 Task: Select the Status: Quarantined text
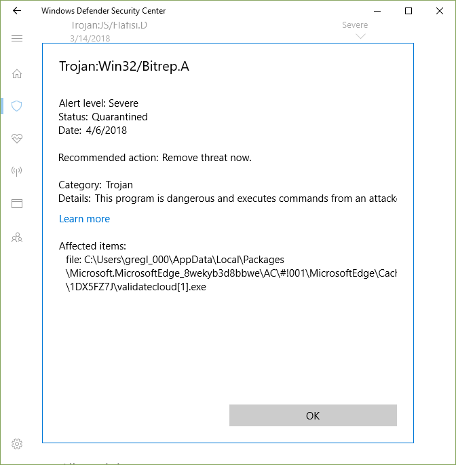103,117
